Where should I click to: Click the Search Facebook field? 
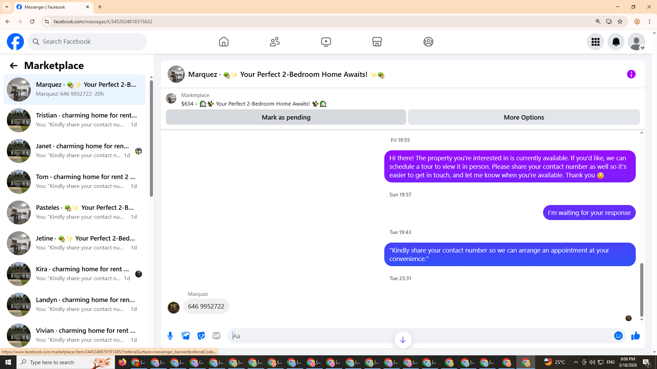(87, 42)
